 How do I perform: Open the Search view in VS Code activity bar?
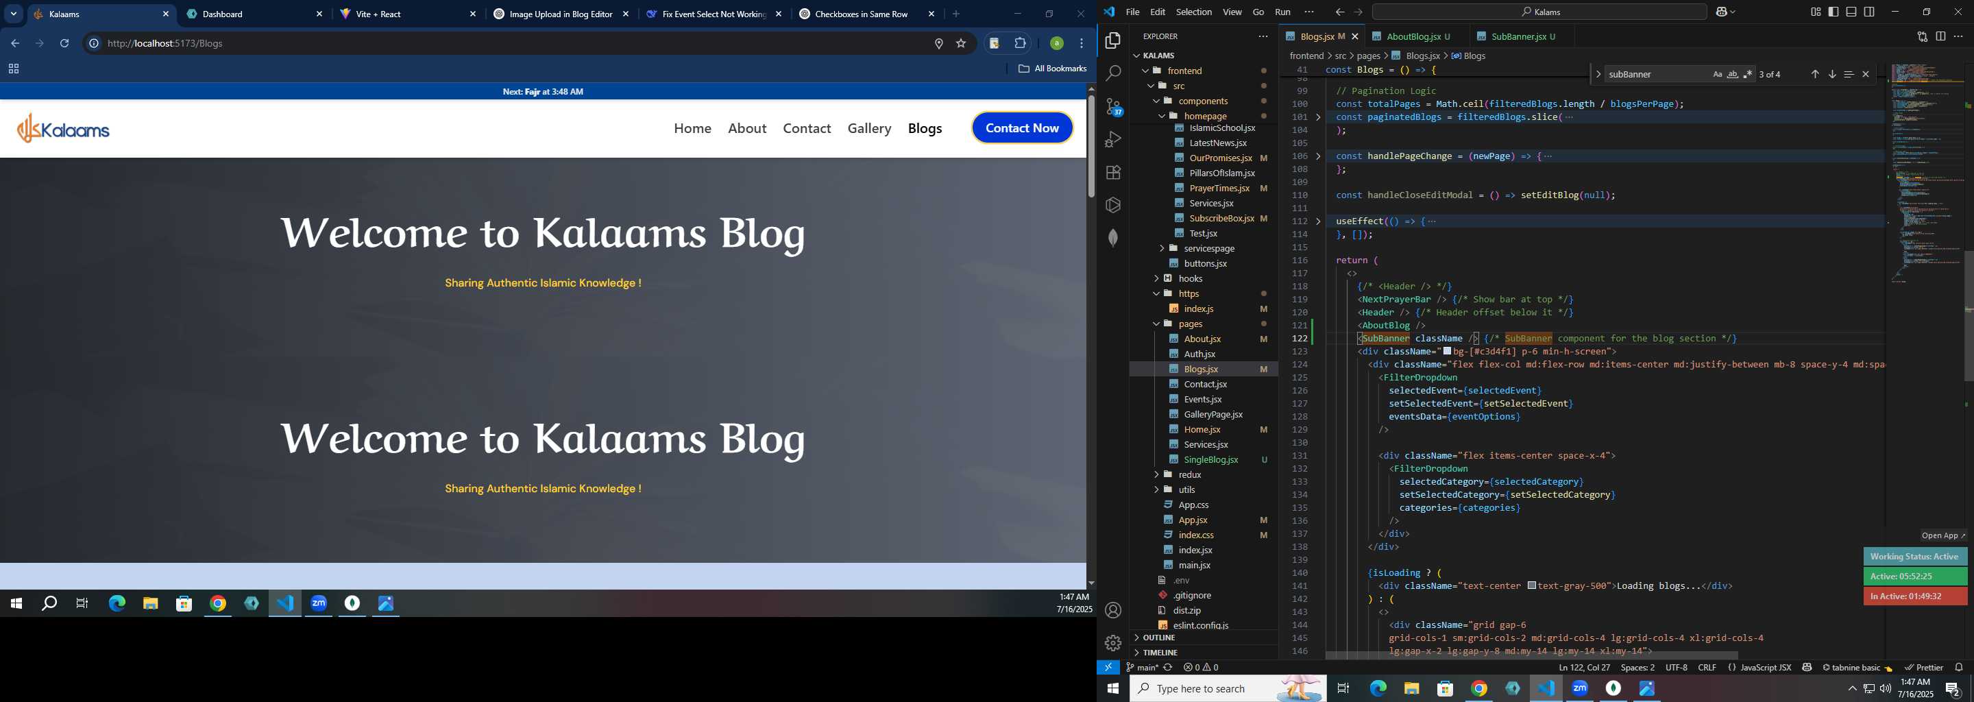(x=1112, y=73)
